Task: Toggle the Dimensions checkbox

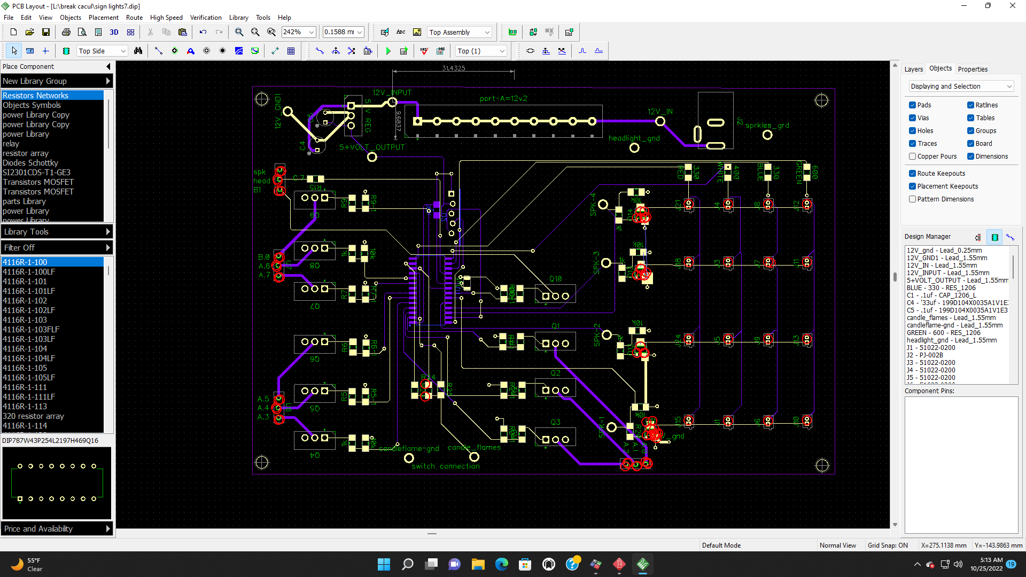Action: tap(970, 157)
